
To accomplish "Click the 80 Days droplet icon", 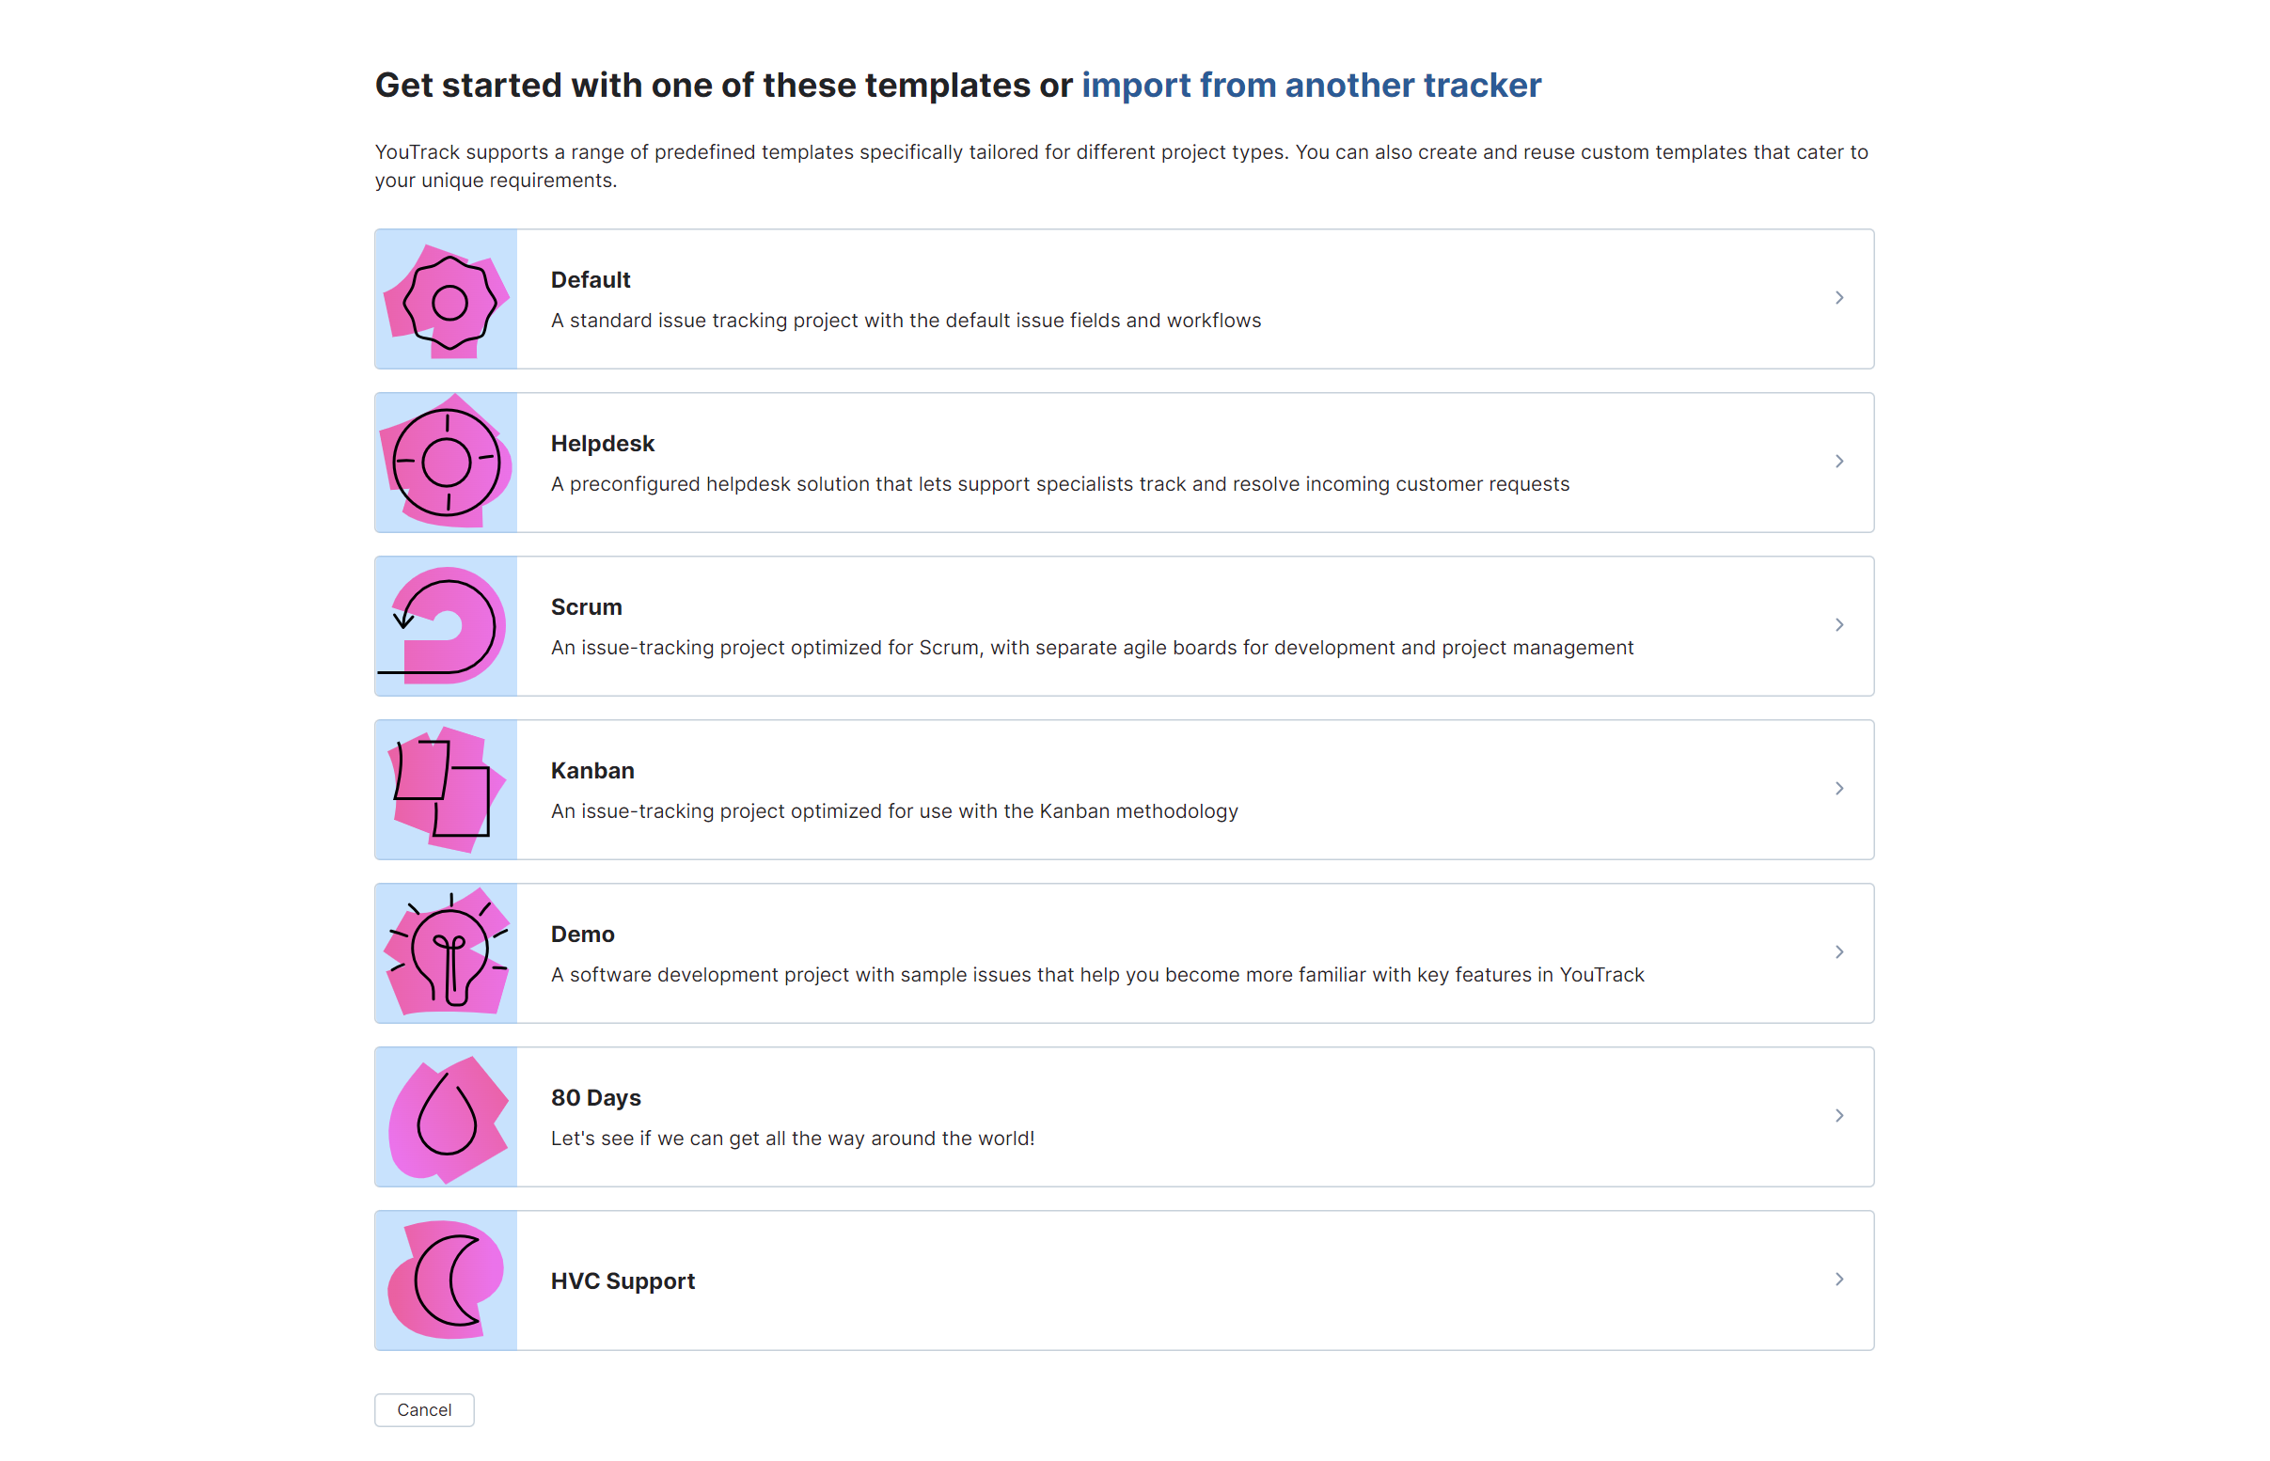I will point(446,1116).
